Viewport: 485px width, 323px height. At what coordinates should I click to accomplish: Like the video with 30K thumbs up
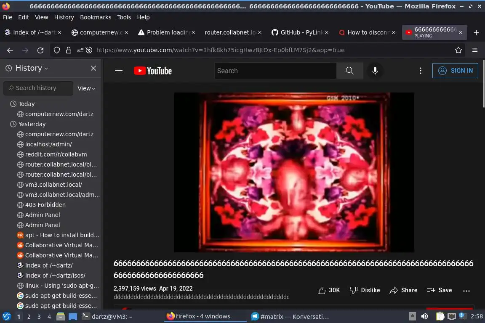(328, 290)
